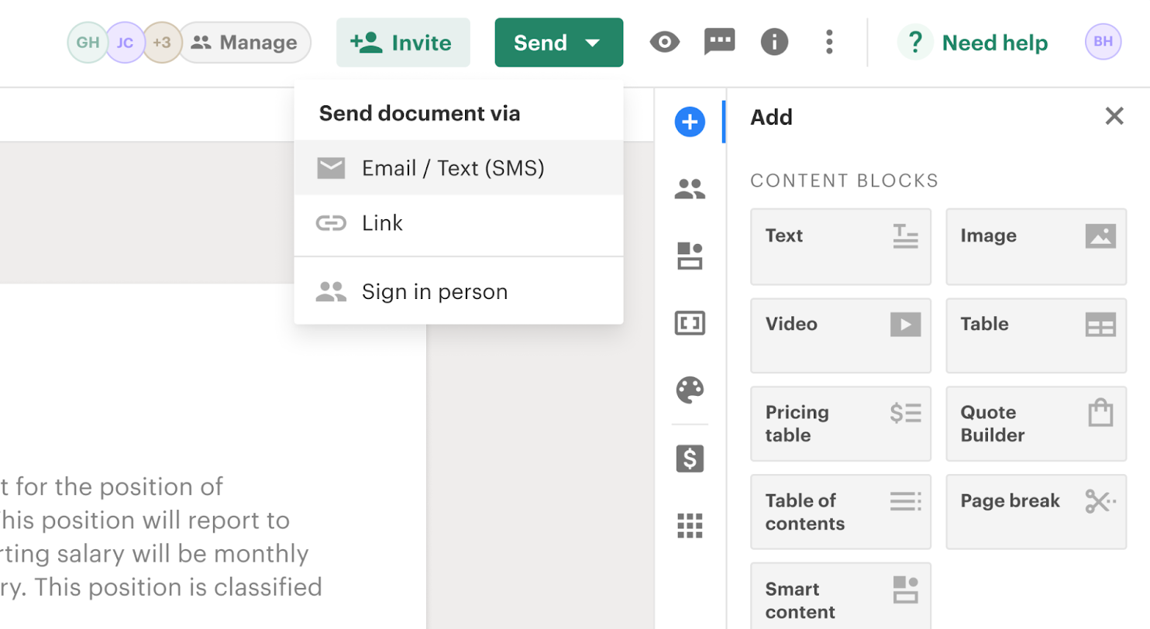
Task: Choose Link send option
Action: pyautogui.click(x=459, y=223)
